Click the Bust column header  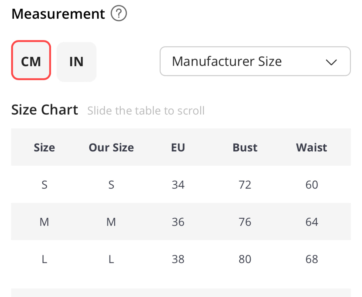[x=245, y=148]
